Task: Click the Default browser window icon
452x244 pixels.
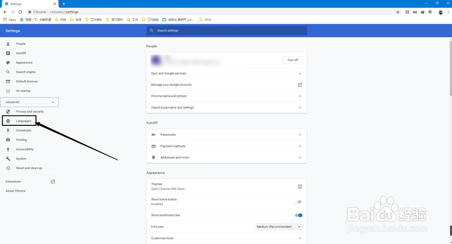Action: click(x=8, y=82)
